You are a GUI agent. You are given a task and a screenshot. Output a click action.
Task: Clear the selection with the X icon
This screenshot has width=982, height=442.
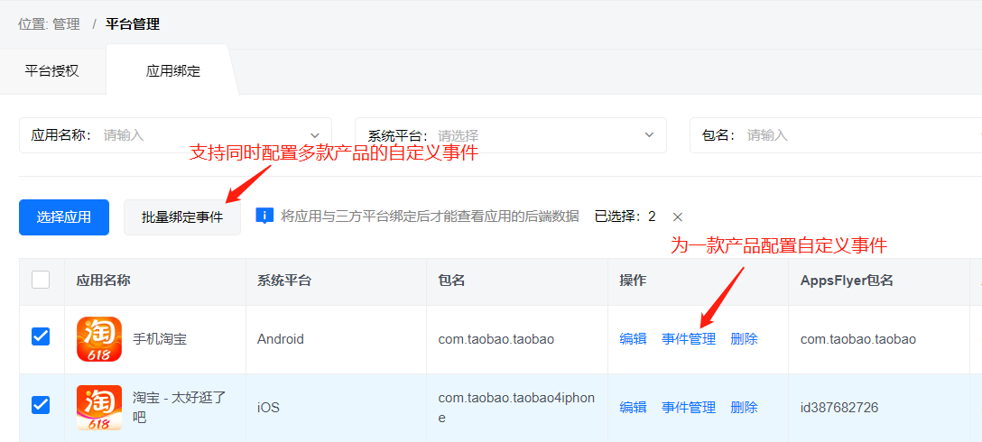tap(677, 217)
